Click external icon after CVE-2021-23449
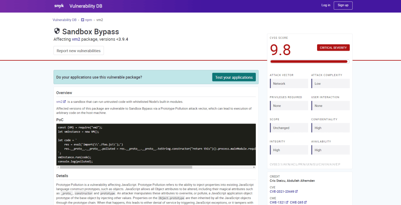 [x=296, y=191]
